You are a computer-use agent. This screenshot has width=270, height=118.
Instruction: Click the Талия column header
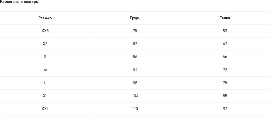(x=225, y=18)
